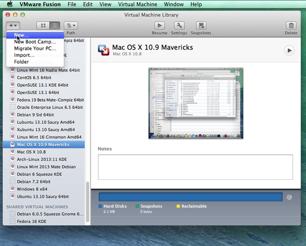This screenshot has height=246, width=306.
Task: Select shared VM Fedora 16 KDE
Action: (x=44, y=221)
